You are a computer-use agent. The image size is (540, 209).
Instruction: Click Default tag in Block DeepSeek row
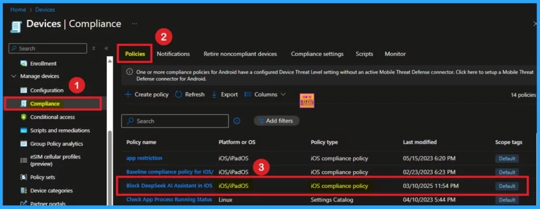coord(507,186)
